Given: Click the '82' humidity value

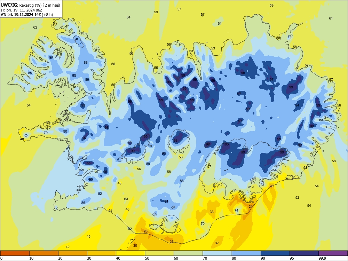Looking at the screenshot, I should pyautogui.click(x=100, y=194).
